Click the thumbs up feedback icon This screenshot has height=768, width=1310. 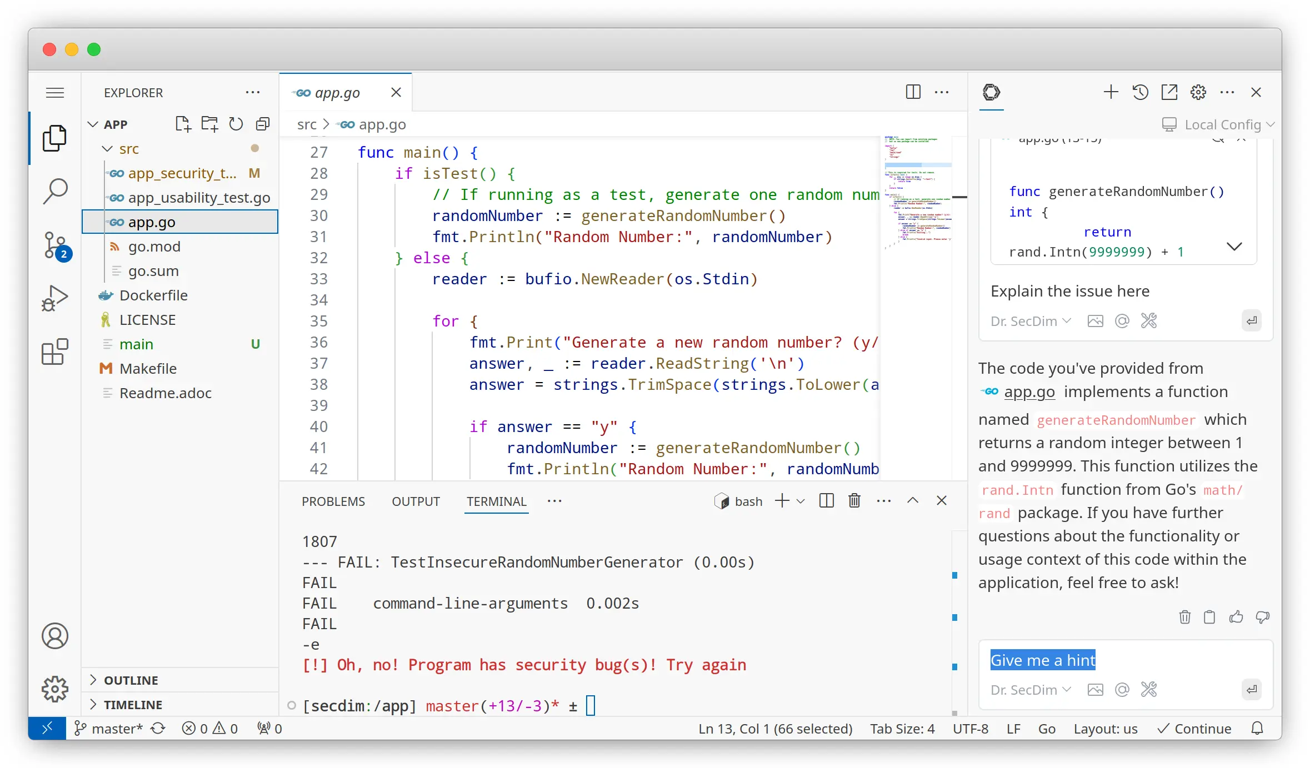click(1236, 616)
